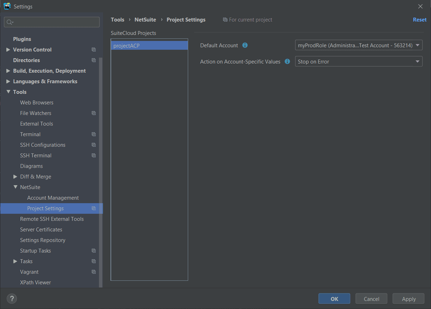Click the project-level icon next to Tasks

tap(94, 261)
